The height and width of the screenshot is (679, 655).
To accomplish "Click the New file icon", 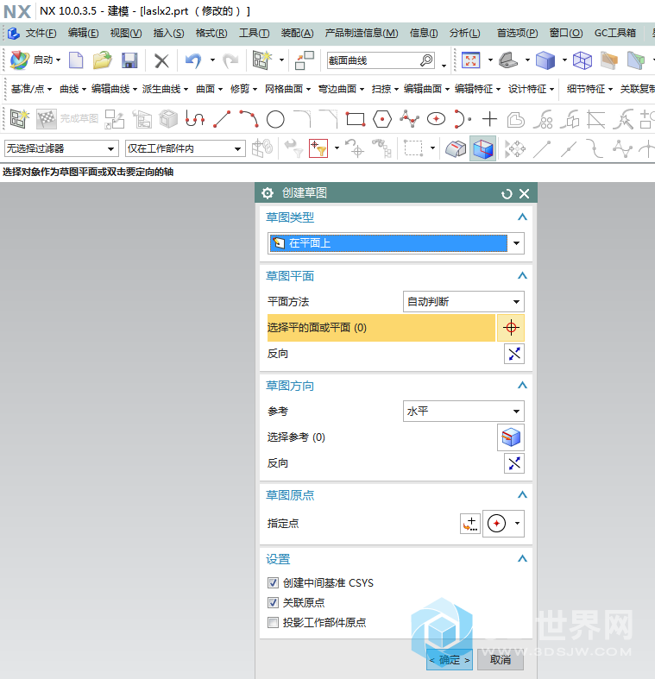I will [x=76, y=60].
